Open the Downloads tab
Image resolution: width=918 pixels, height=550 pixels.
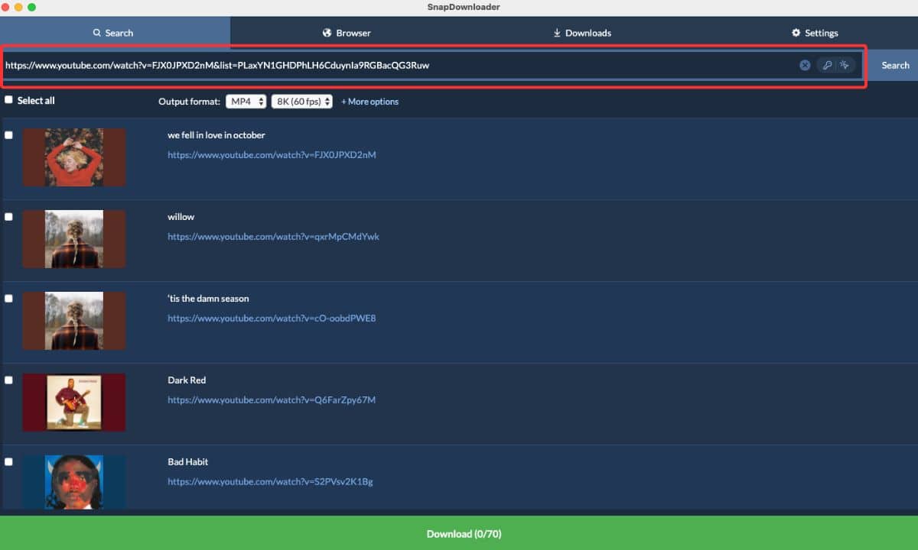(582, 33)
